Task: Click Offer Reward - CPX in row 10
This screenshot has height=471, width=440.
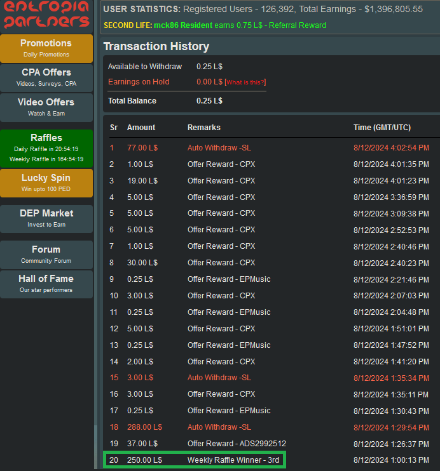Action: (x=221, y=296)
